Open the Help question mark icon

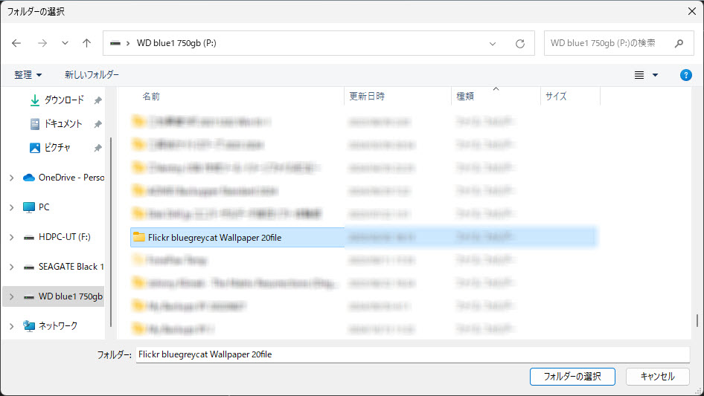686,75
